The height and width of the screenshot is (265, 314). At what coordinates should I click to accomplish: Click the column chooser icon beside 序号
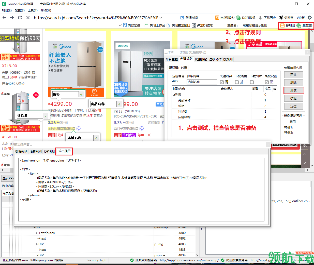point(275,89)
